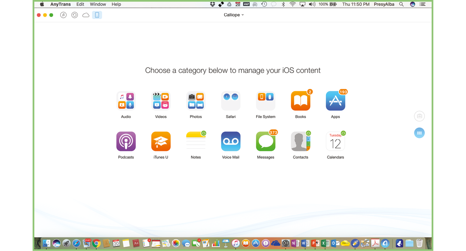Click the briefcase shortcut button on right edge
The height and width of the screenshot is (251, 466).
tap(419, 116)
